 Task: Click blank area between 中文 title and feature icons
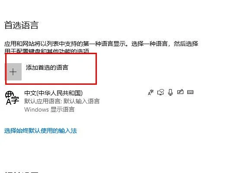point(115,93)
